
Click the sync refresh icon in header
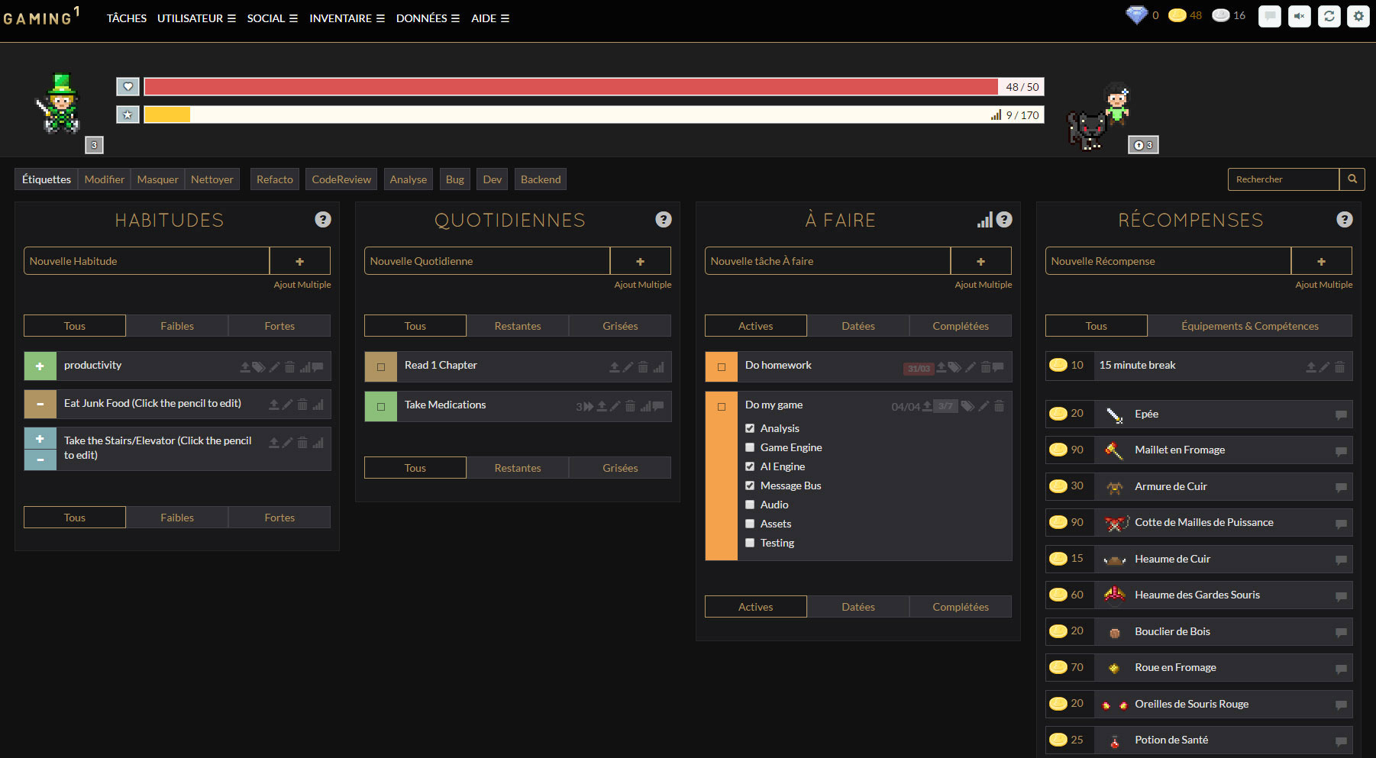pos(1329,16)
